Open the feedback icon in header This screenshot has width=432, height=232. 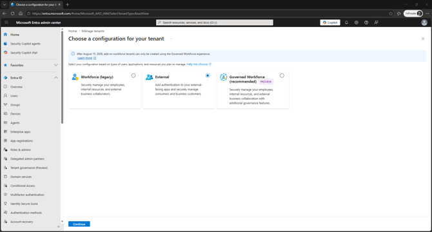pyautogui.click(x=376, y=23)
